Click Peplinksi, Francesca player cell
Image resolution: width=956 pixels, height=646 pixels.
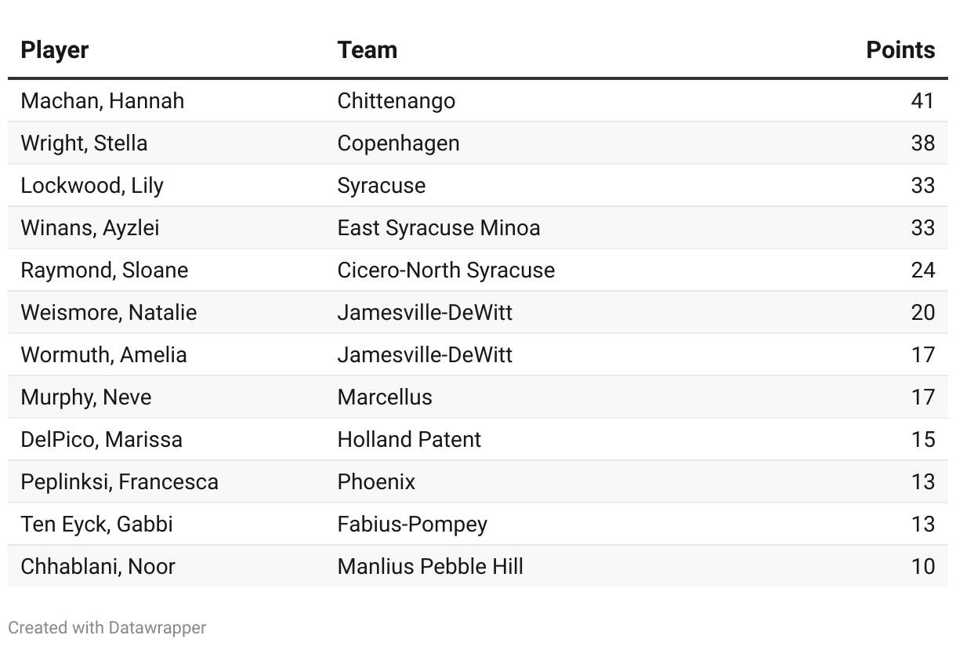point(120,482)
